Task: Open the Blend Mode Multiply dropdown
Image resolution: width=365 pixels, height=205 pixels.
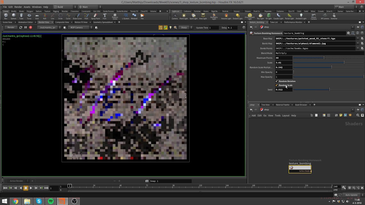Action: point(319,53)
